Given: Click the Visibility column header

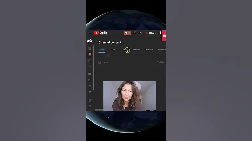Looking at the screenshot, I should coord(161,62).
